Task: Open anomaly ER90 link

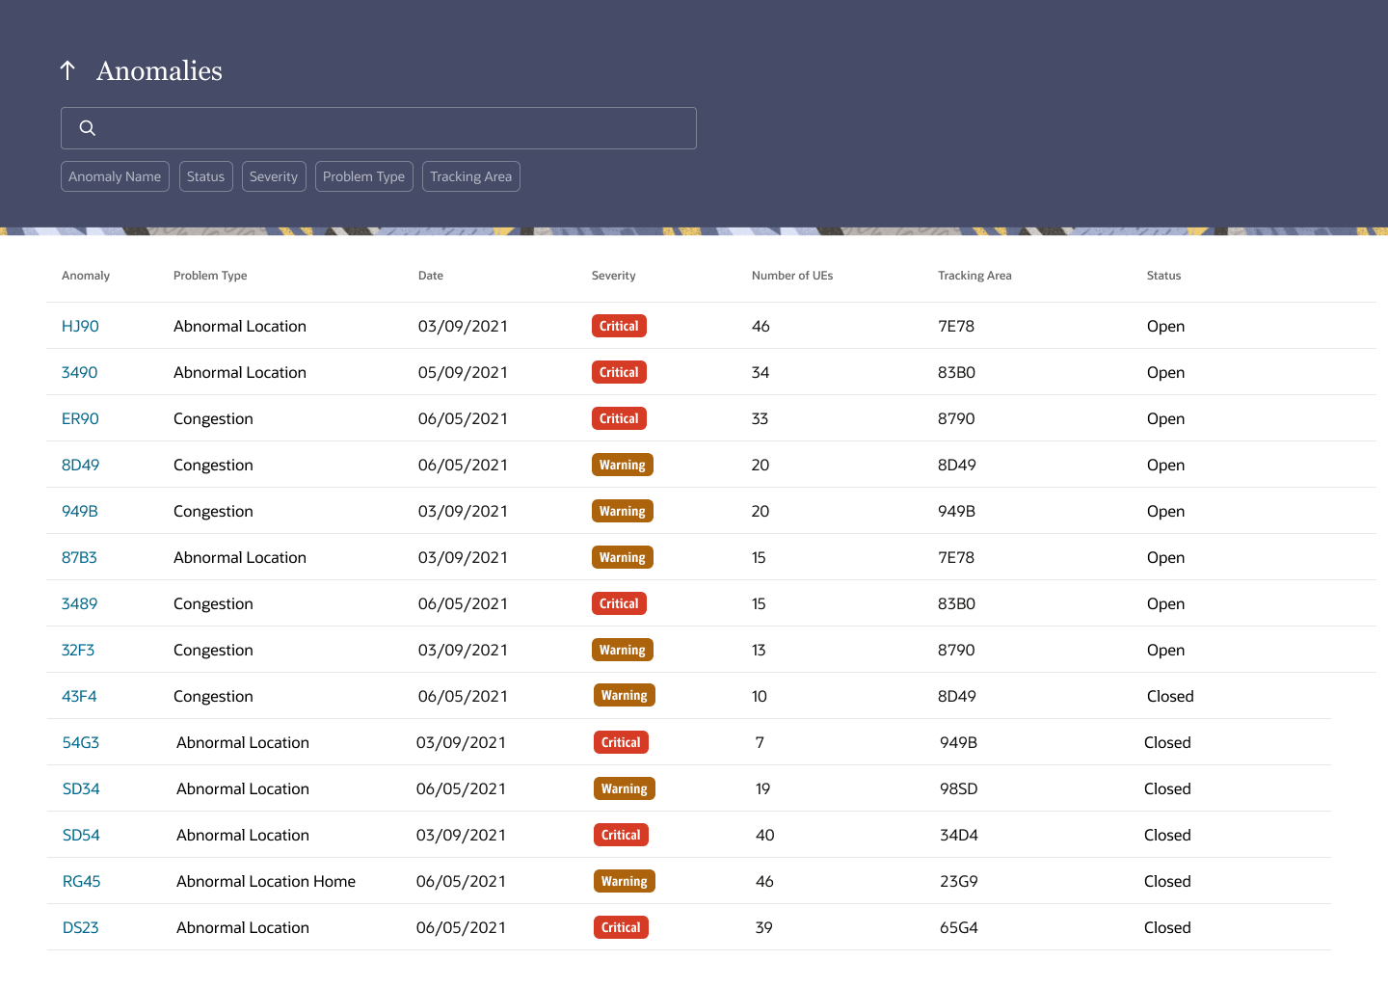Action: pos(80,418)
